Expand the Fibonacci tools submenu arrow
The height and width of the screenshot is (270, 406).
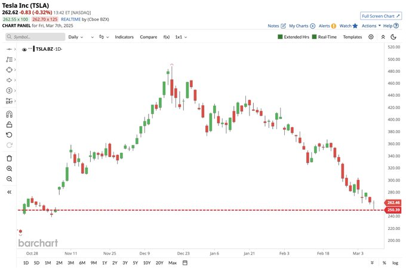(16, 59)
